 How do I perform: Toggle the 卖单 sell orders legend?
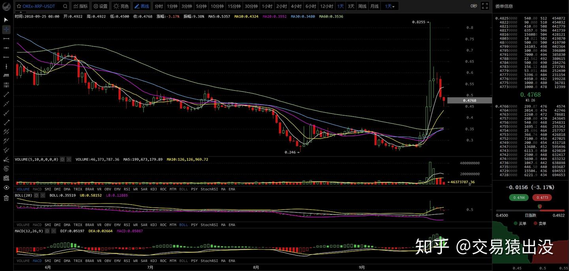[540, 224]
